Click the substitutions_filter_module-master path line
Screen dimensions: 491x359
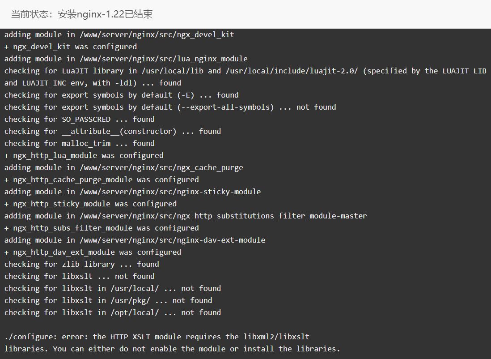(x=186, y=216)
